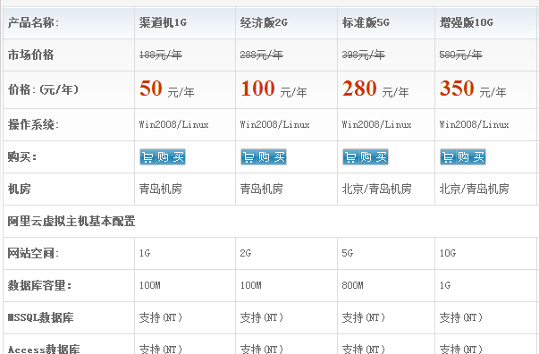Select the 增强版10G product name header

[x=466, y=22]
